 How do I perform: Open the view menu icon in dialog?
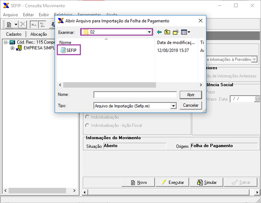186,32
